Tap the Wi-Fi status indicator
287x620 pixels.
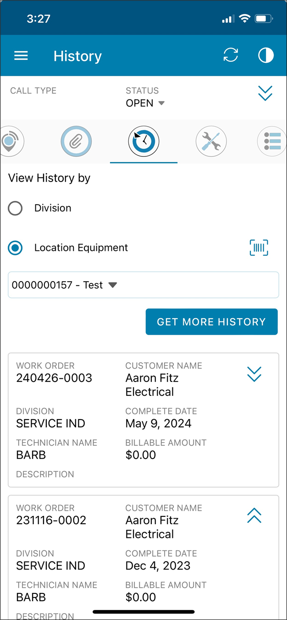click(244, 19)
